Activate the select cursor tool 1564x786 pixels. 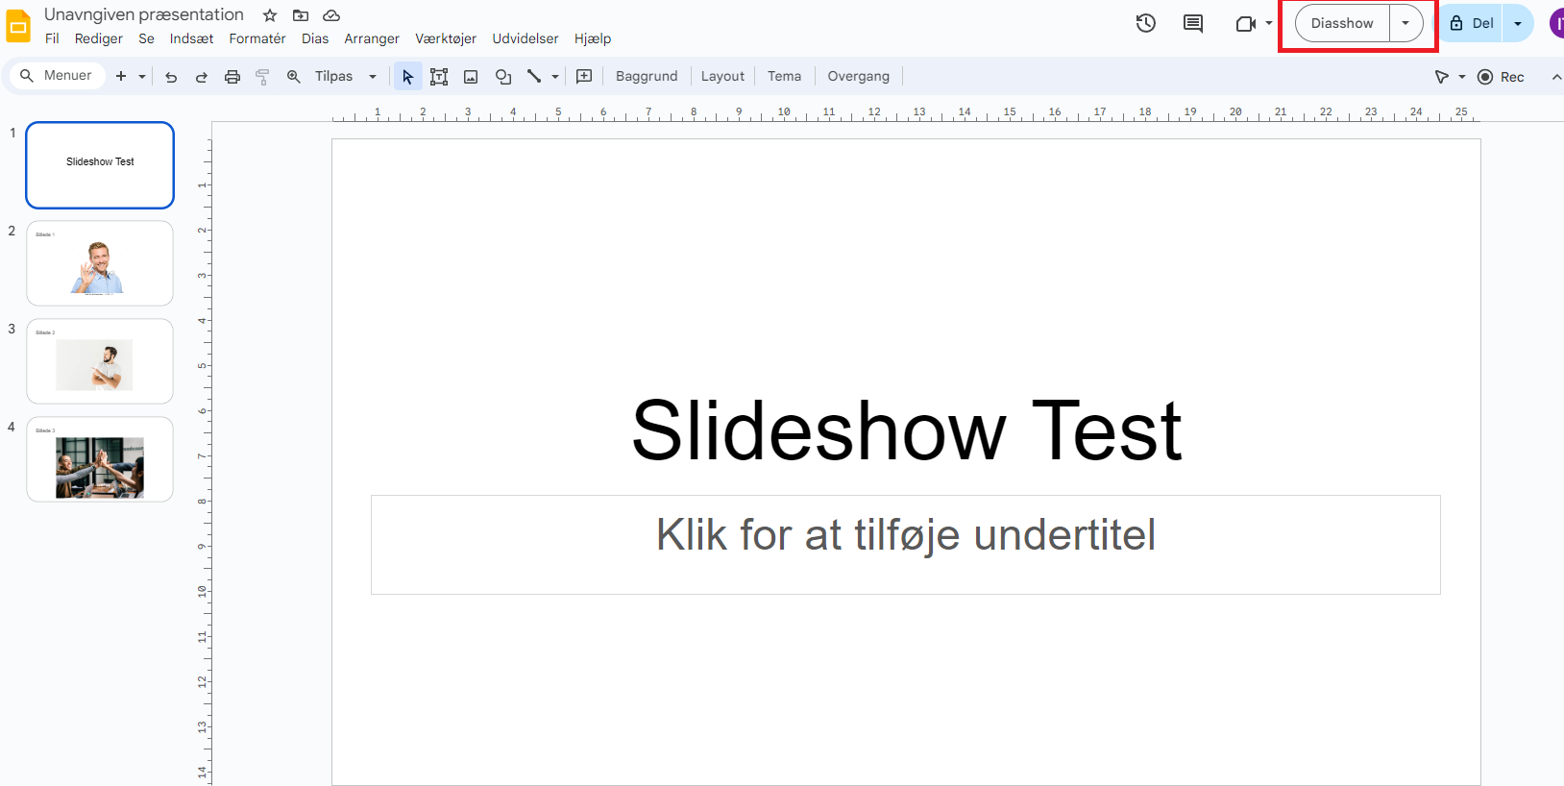[407, 77]
